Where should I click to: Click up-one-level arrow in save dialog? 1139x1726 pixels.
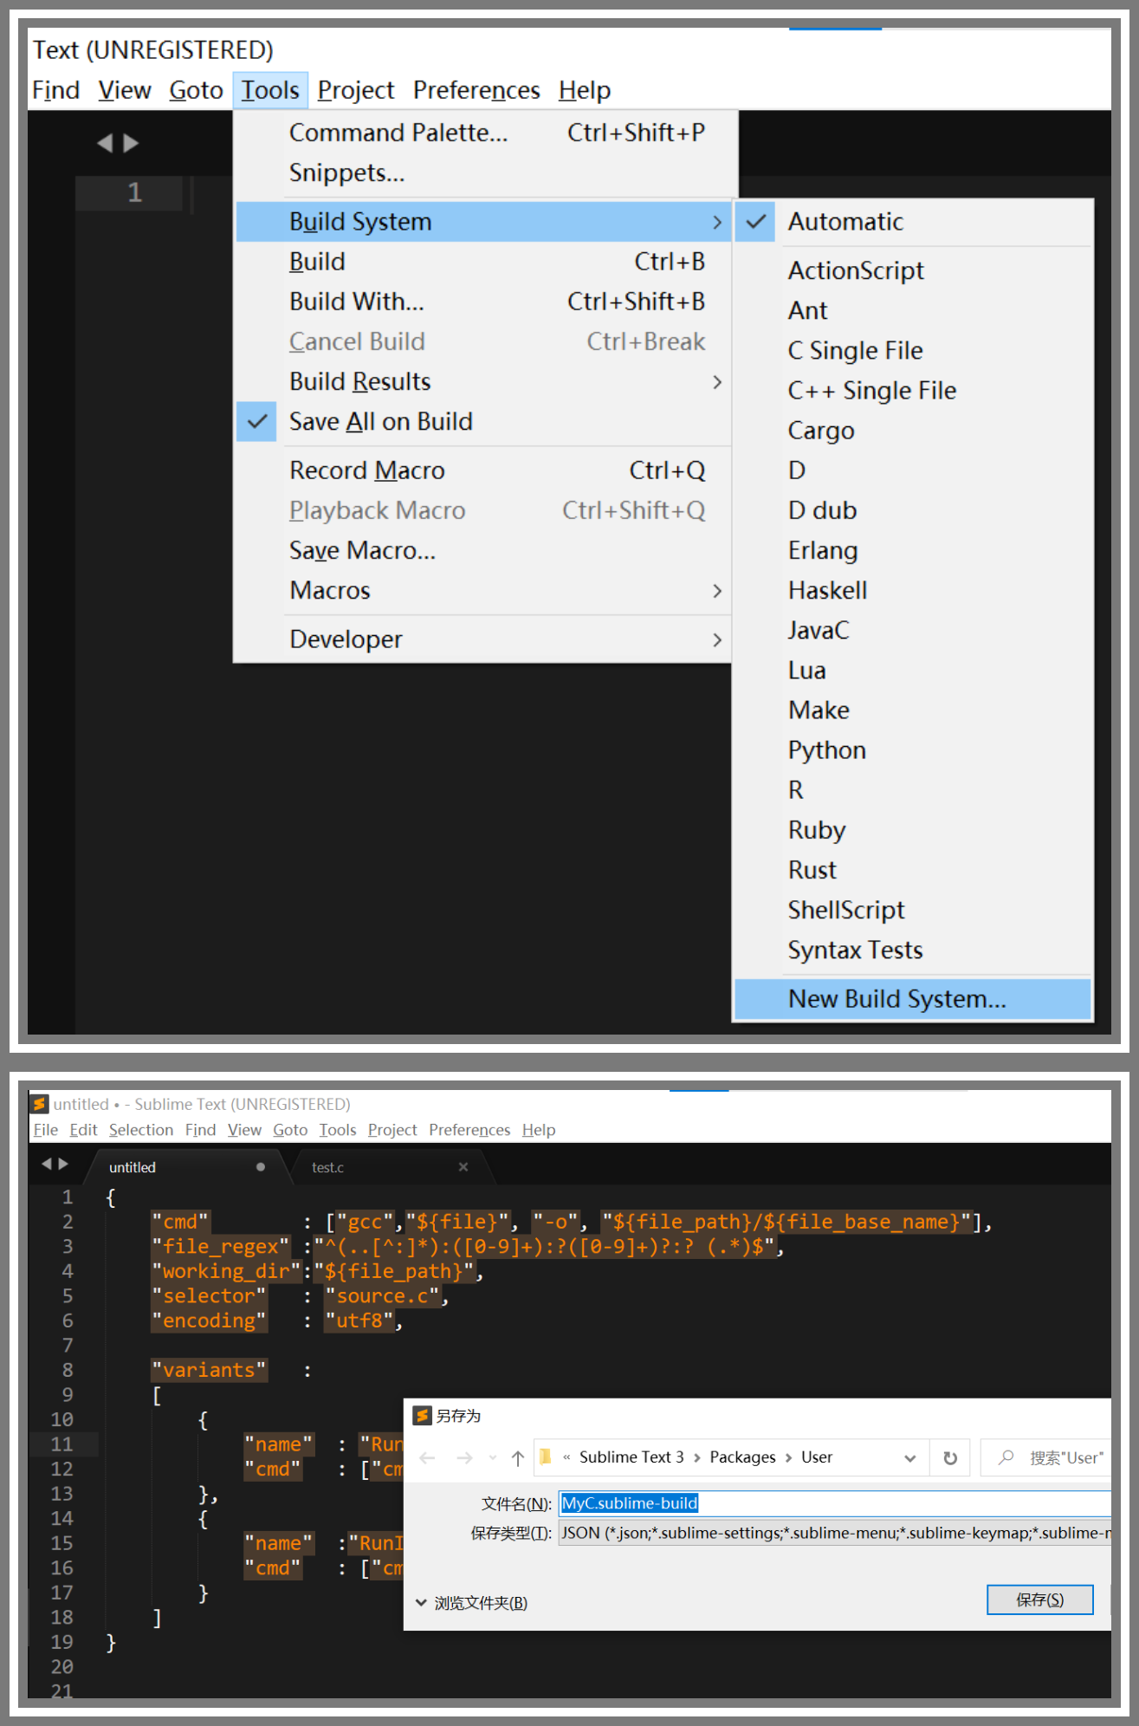(x=518, y=1458)
